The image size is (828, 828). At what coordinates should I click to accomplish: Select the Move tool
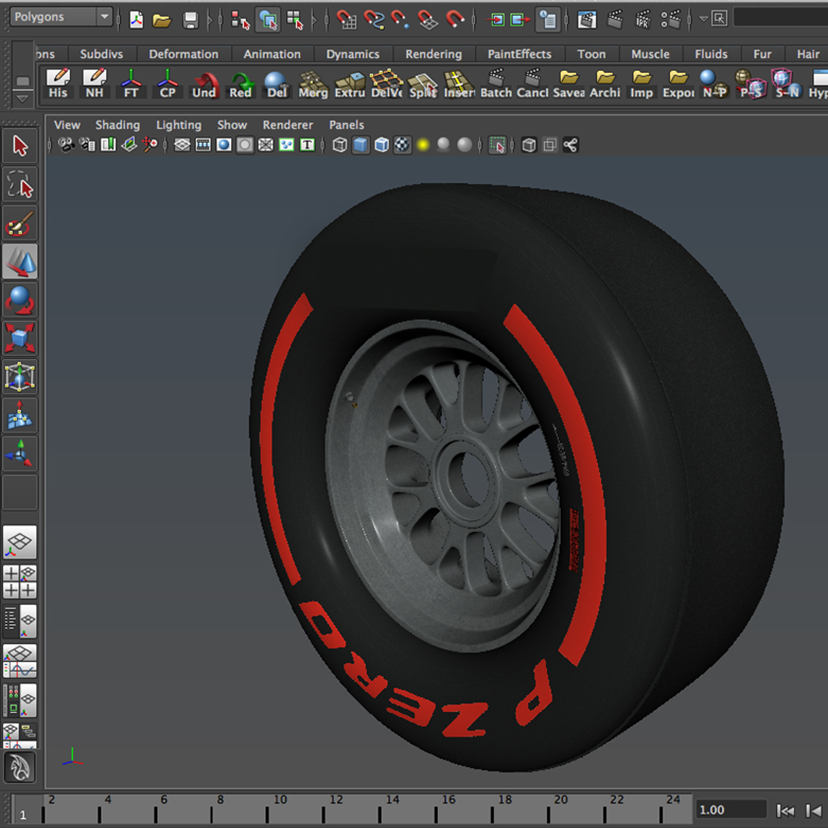coord(20,262)
